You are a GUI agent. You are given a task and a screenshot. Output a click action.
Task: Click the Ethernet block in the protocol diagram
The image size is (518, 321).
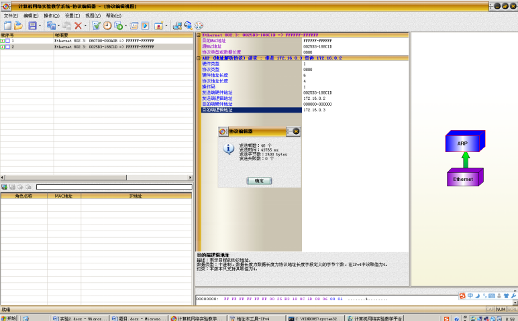coord(465,178)
